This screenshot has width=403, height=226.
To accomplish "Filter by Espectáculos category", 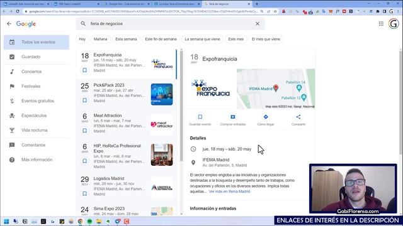I will point(37,116).
